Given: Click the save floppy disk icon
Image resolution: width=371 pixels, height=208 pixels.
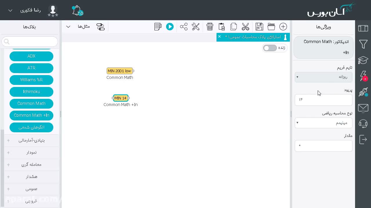Looking at the screenshot, I should click(259, 27).
